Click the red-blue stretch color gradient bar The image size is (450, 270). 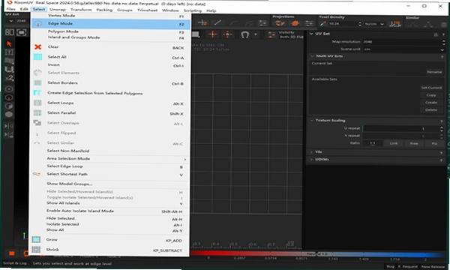click(317, 254)
